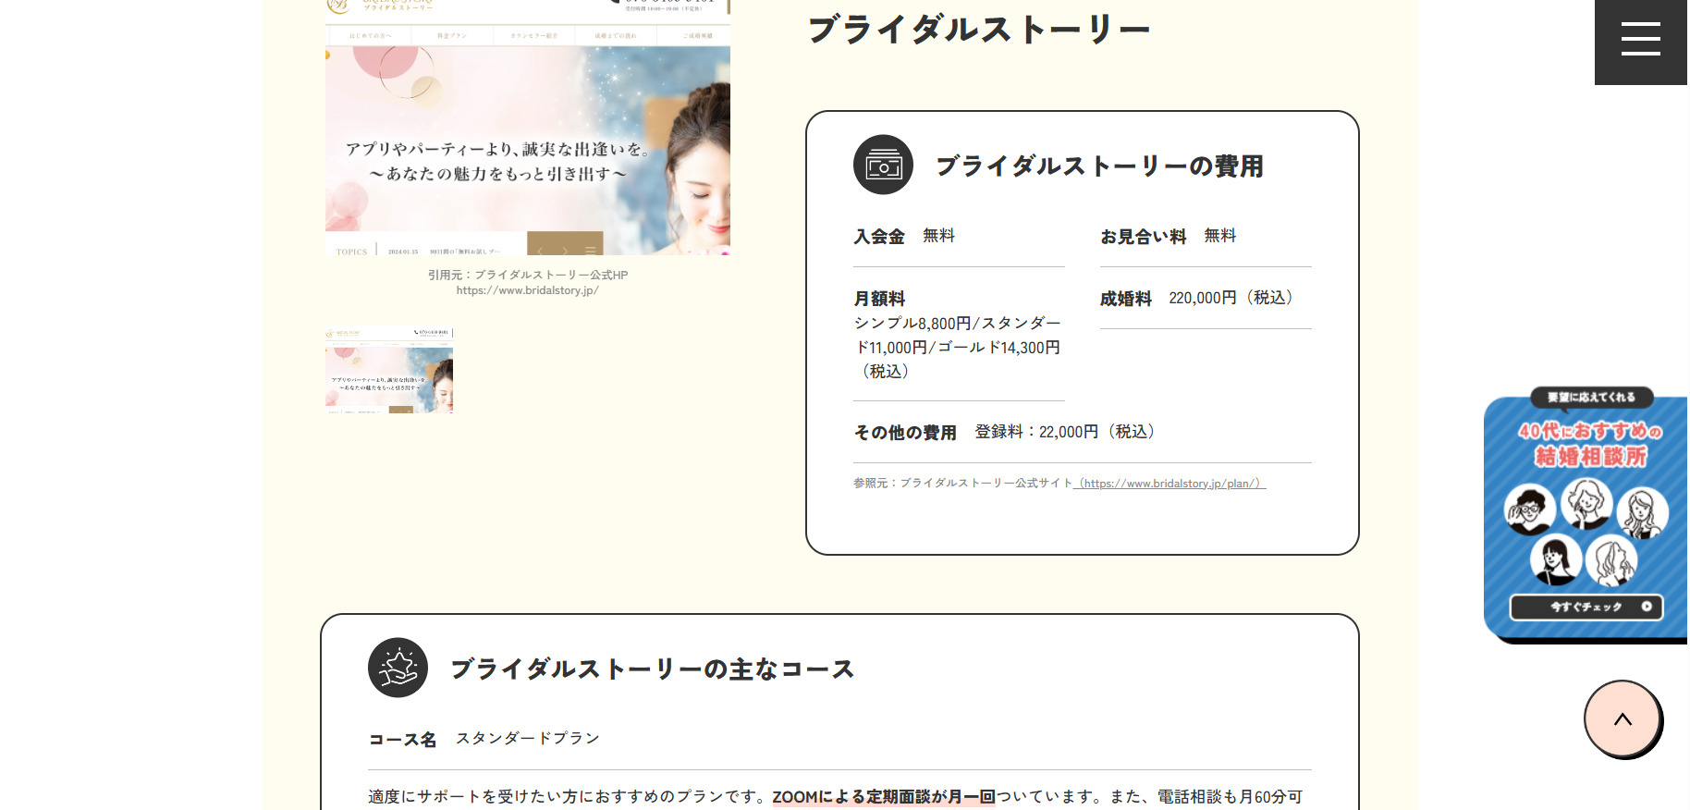The image size is (1690, 810).
Task: Click the money icon beside 費用 heading
Action: (x=883, y=165)
